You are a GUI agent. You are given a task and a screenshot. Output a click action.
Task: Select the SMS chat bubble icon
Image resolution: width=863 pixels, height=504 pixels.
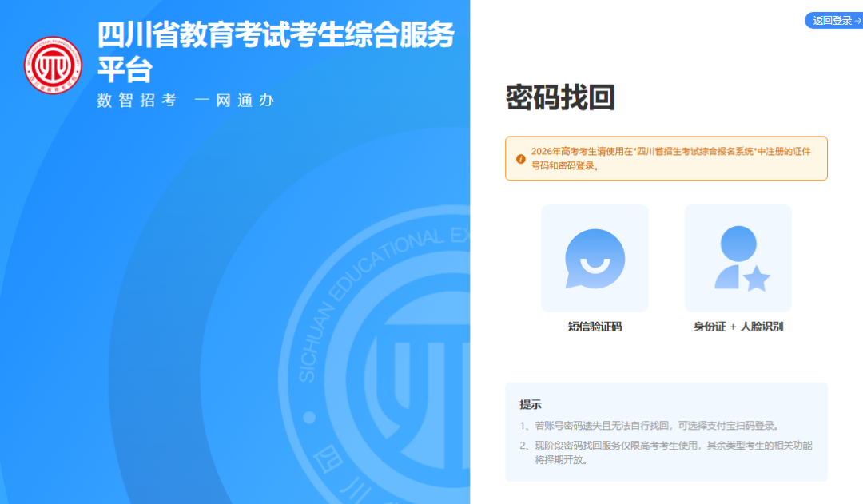(595, 259)
